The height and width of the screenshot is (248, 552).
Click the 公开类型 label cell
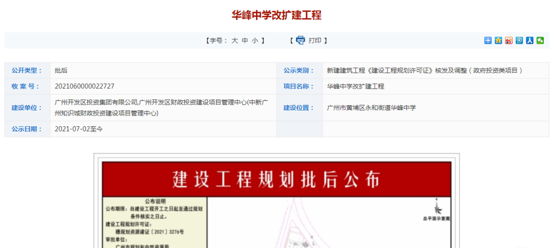[28, 71]
